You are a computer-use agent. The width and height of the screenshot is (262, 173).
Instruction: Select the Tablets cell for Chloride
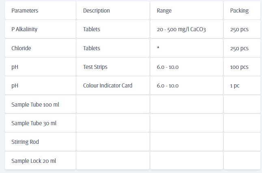click(x=91, y=48)
